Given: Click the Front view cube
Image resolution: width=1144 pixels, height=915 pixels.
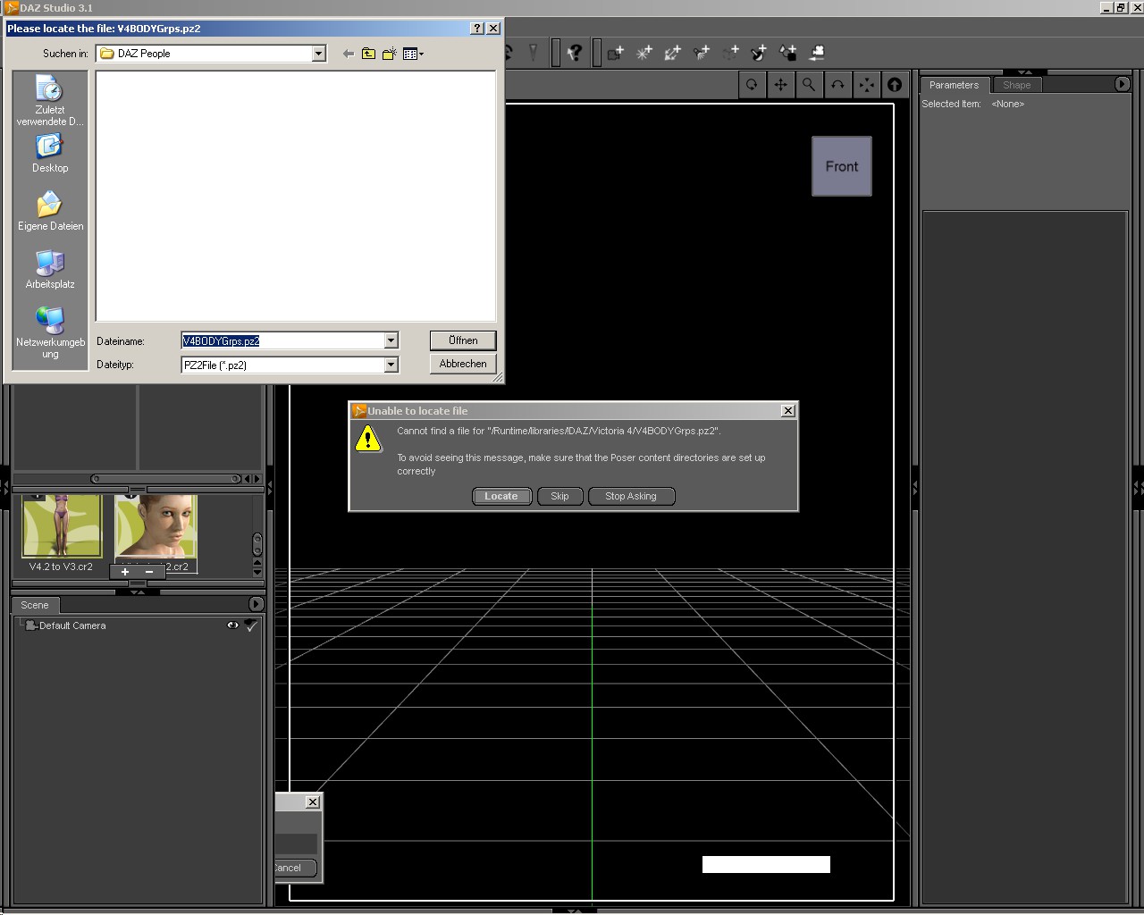Looking at the screenshot, I should [842, 166].
